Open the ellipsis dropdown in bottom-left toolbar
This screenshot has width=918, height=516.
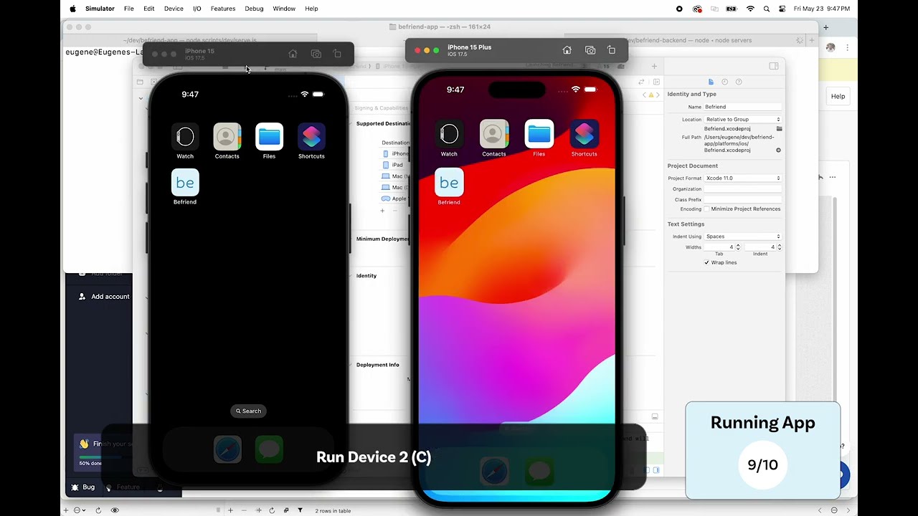[x=79, y=510]
